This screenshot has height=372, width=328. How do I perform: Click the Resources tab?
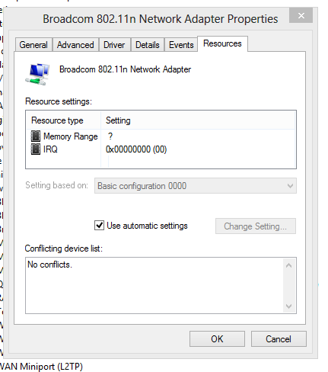click(222, 43)
